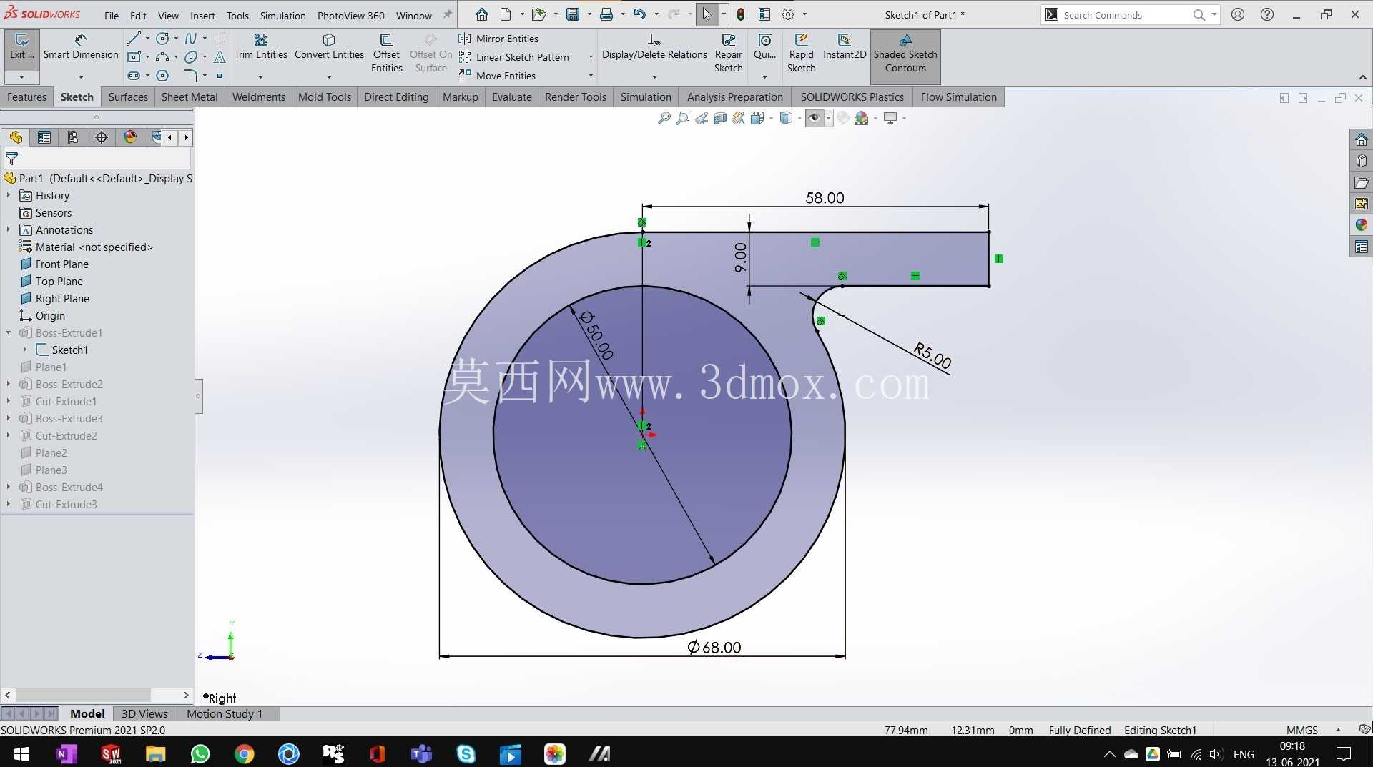
Task: Activate the Smart Dimension tool
Action: (81, 46)
